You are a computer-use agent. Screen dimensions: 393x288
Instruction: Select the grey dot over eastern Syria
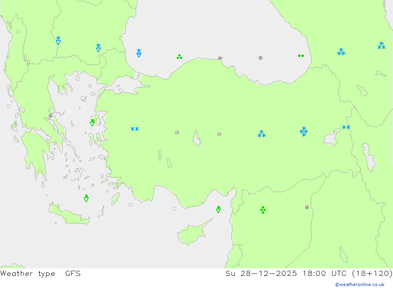click(307, 207)
